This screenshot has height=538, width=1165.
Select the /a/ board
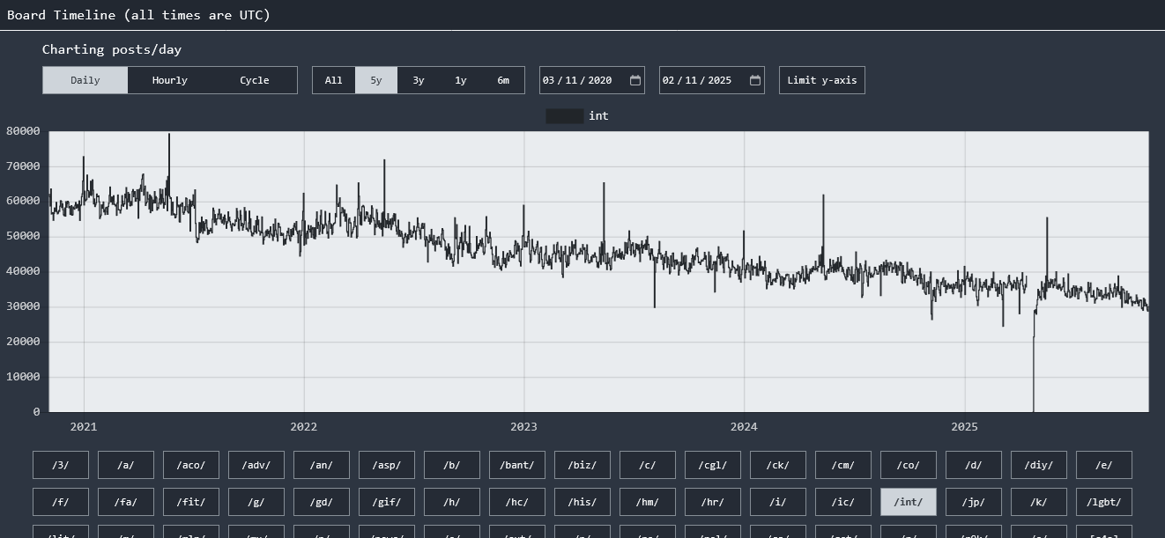(x=126, y=465)
